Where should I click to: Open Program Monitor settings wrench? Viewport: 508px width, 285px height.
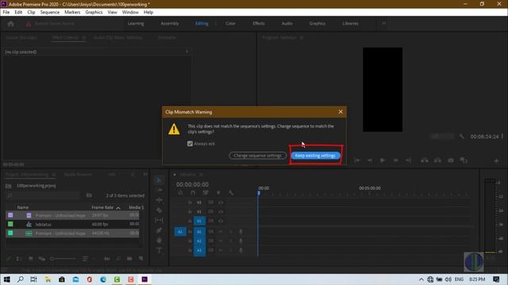click(x=462, y=137)
